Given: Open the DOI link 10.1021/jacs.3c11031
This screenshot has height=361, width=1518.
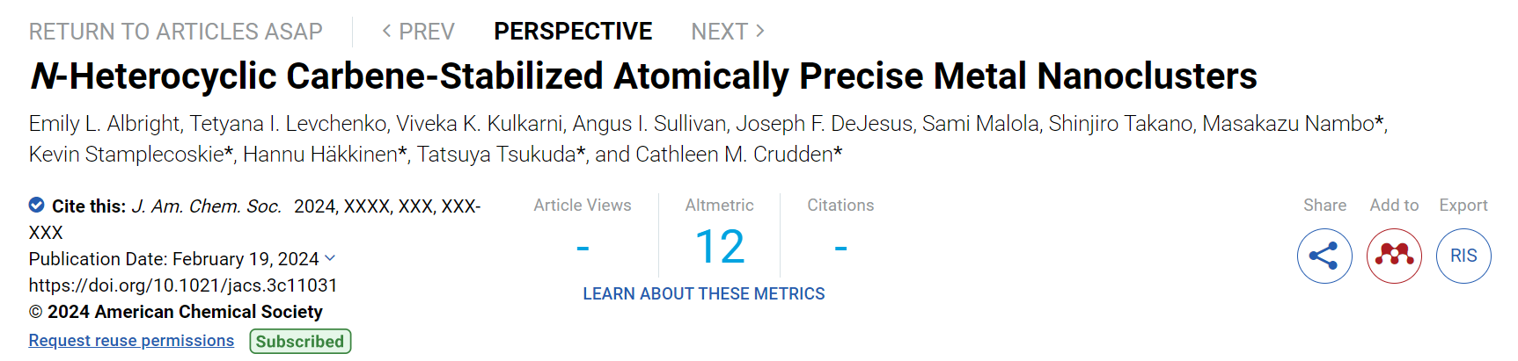Looking at the screenshot, I should 183,285.
